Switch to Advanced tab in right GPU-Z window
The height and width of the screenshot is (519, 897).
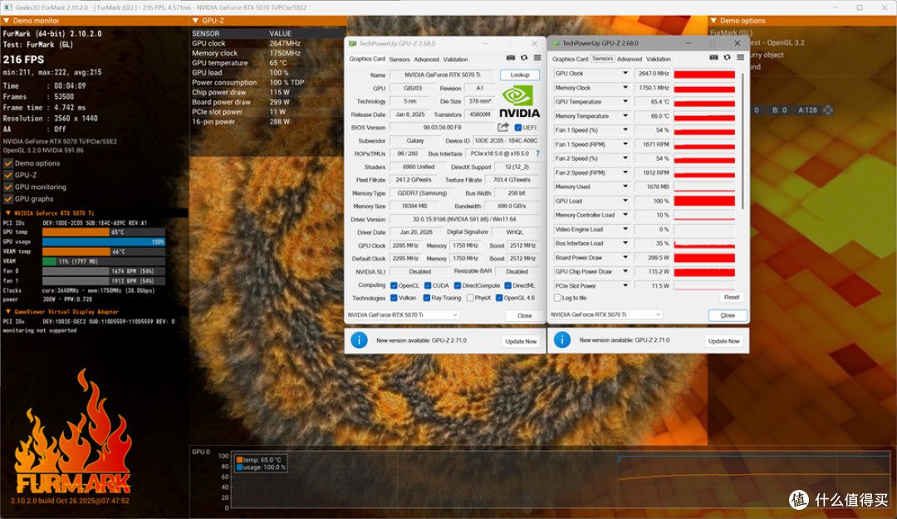630,60
